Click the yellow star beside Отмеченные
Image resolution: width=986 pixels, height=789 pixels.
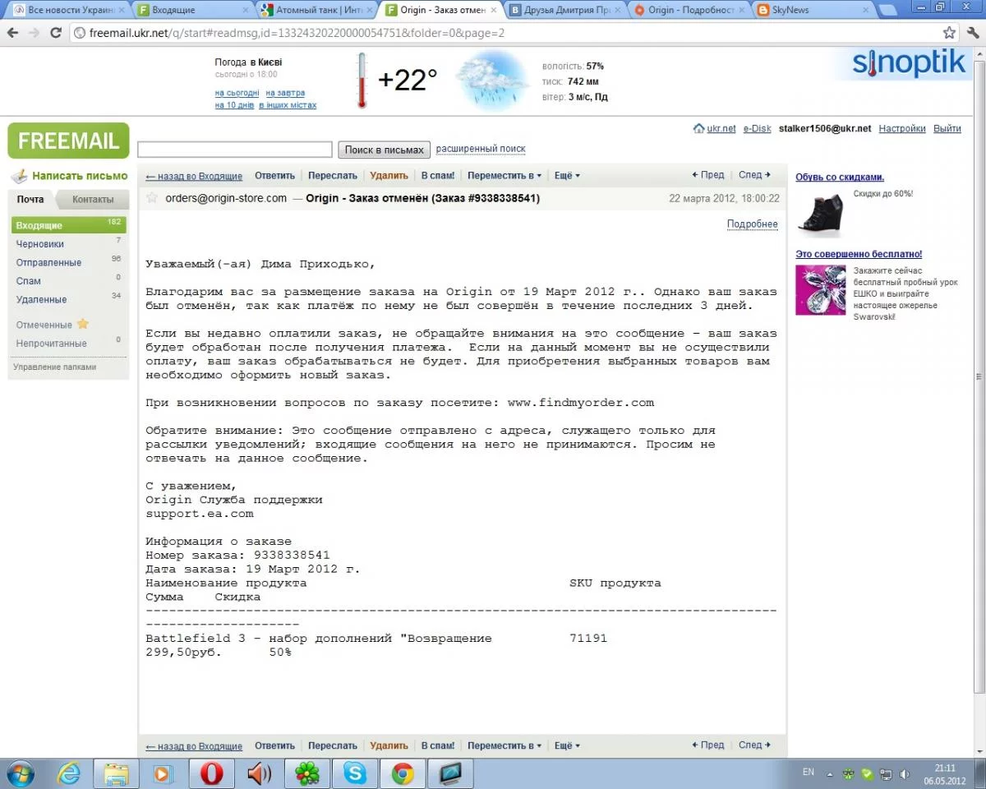pos(82,324)
